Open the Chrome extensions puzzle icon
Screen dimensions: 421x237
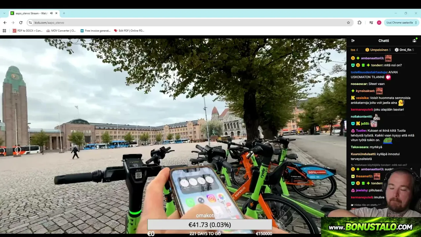(x=359, y=23)
